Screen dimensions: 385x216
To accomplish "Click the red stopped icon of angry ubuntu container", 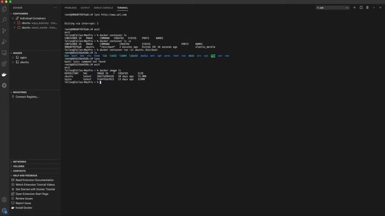I will tap(19, 23).
